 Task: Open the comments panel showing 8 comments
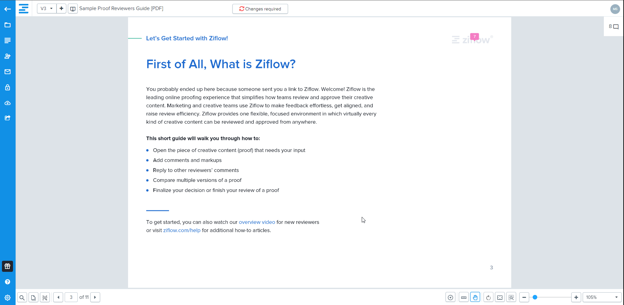tap(614, 27)
